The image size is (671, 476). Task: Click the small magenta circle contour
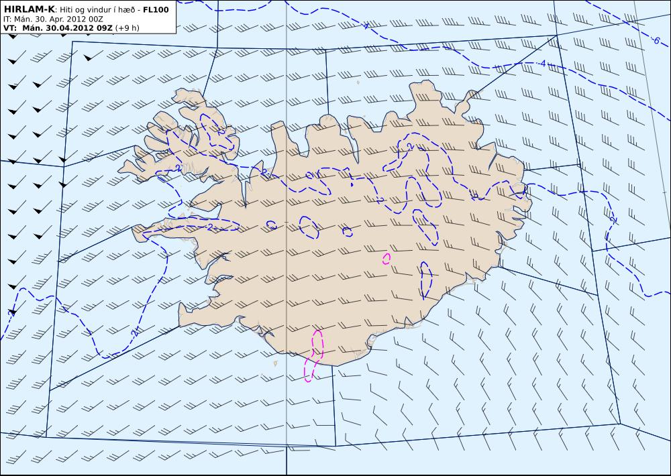coord(386,258)
